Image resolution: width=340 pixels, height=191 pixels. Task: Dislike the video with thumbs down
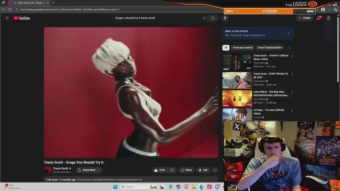[172, 170]
